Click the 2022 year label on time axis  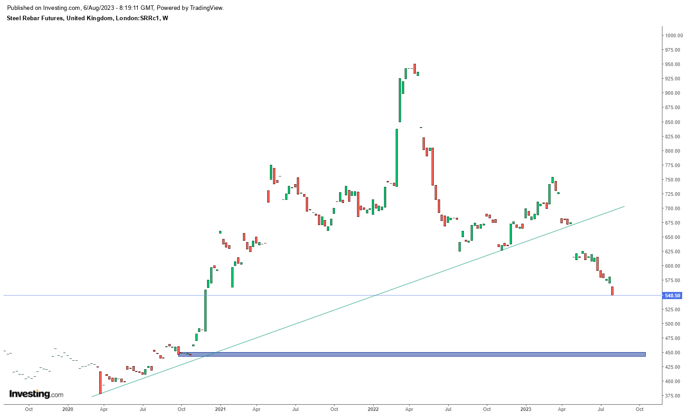pos(373,409)
